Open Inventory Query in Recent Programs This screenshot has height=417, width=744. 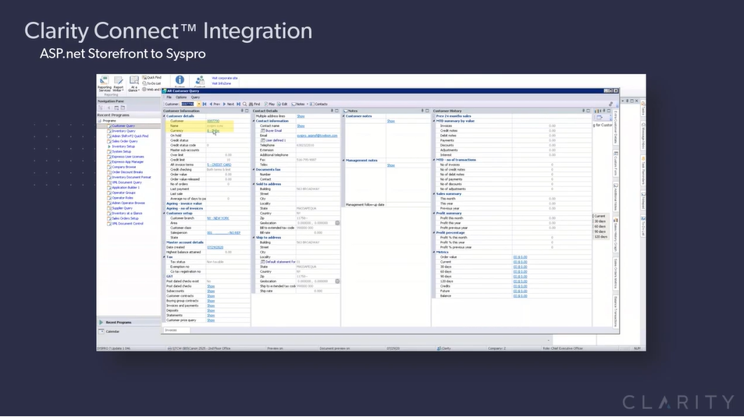coord(123,131)
